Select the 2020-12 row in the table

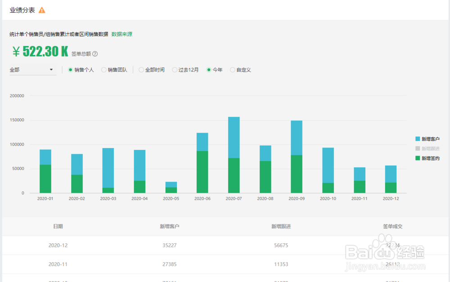tap(58, 246)
